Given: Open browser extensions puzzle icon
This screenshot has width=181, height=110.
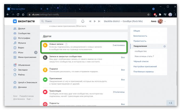Looking at the screenshot, I should [160, 14].
